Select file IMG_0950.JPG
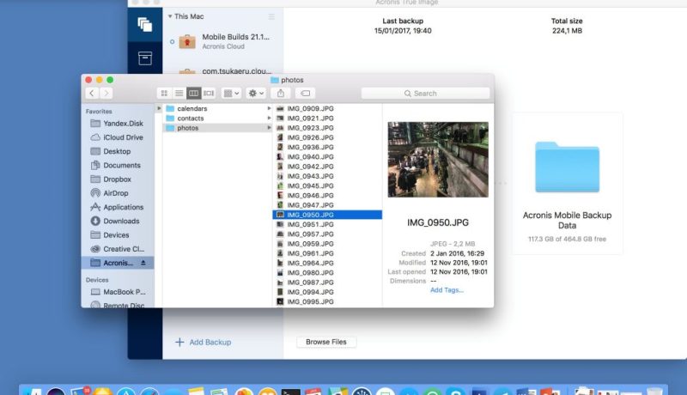Viewport: 687px width, 395px height. pos(327,215)
